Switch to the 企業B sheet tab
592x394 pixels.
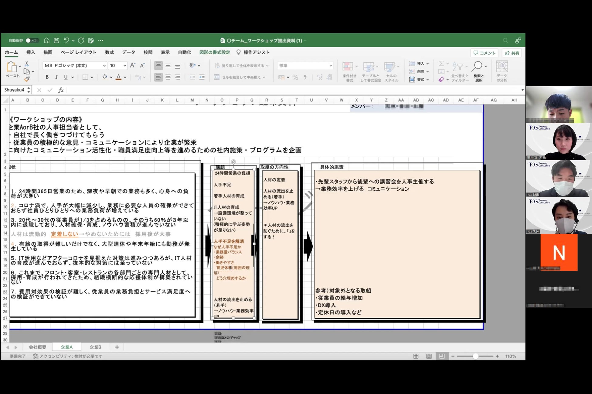pyautogui.click(x=95, y=347)
